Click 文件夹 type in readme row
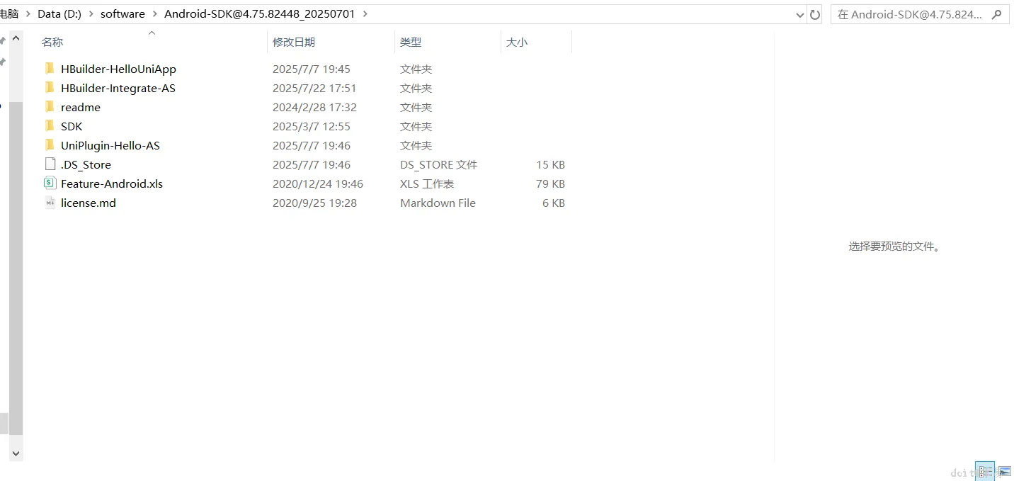The width and height of the screenshot is (1014, 481). click(x=416, y=107)
